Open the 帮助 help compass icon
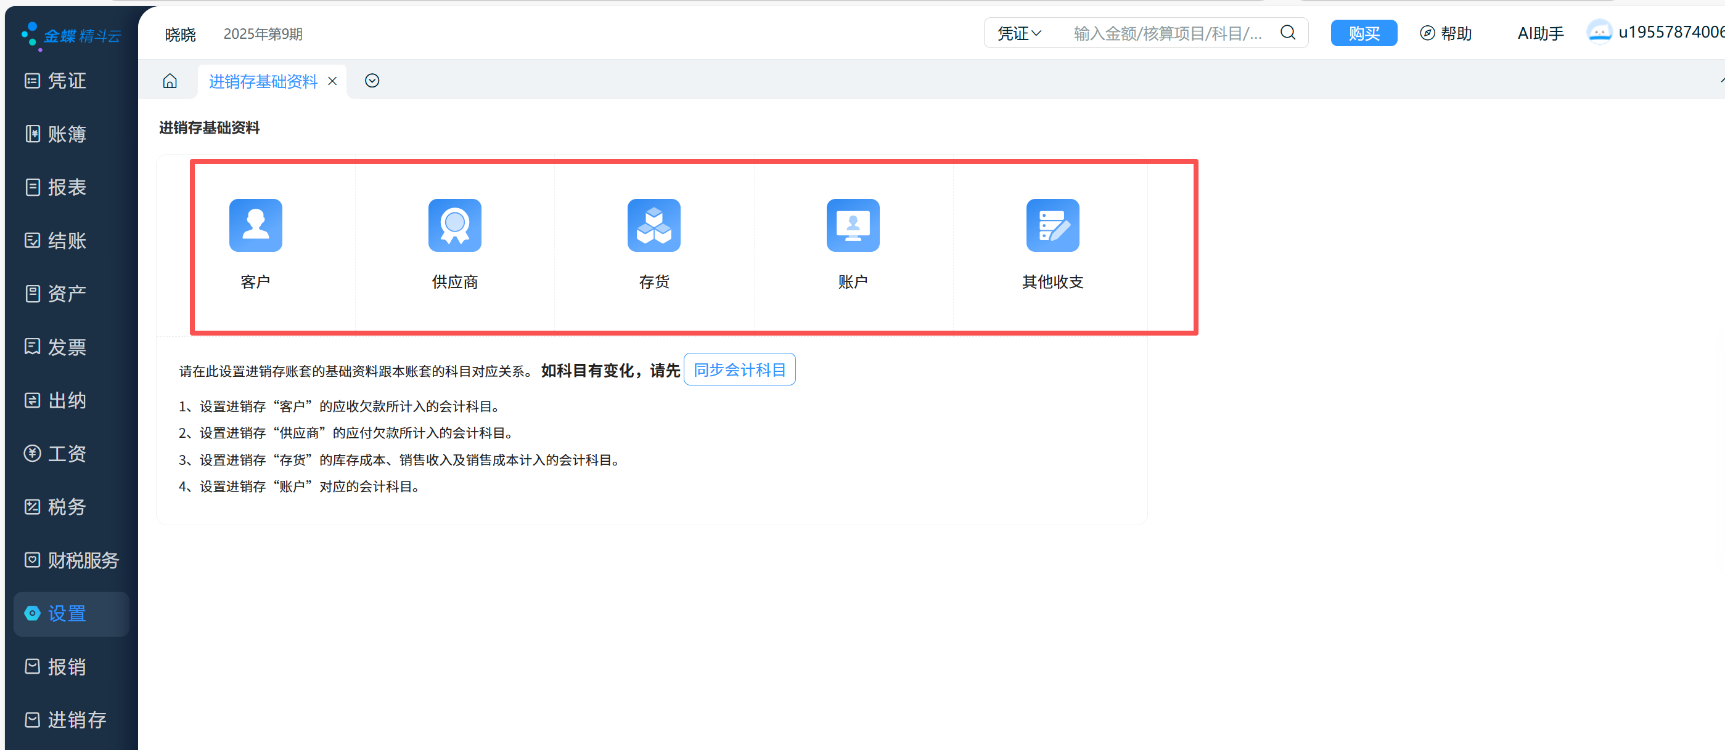Image resolution: width=1725 pixels, height=750 pixels. pyautogui.click(x=1427, y=33)
